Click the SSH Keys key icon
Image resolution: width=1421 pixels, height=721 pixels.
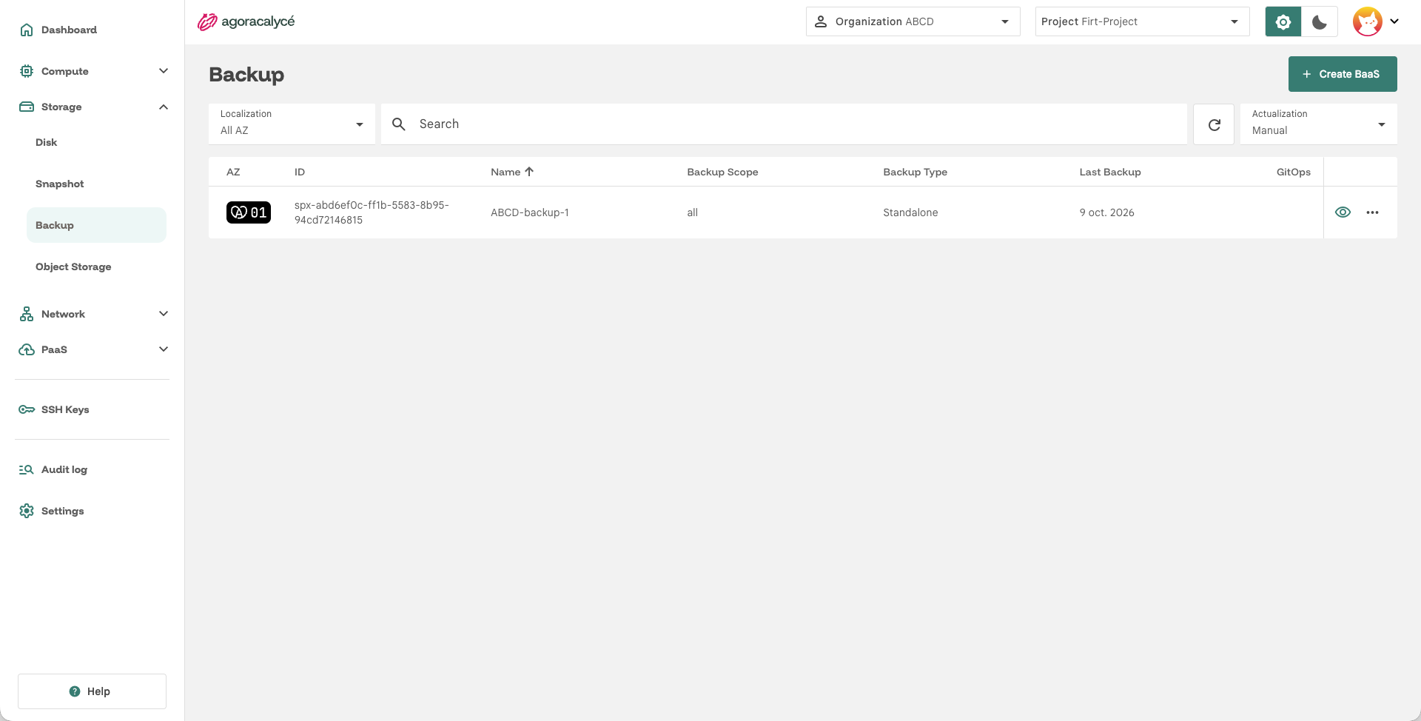[27, 409]
